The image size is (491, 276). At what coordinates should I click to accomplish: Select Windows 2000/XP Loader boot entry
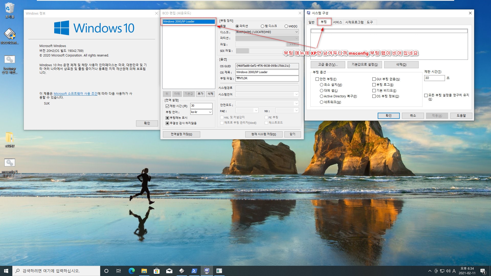tap(189, 21)
